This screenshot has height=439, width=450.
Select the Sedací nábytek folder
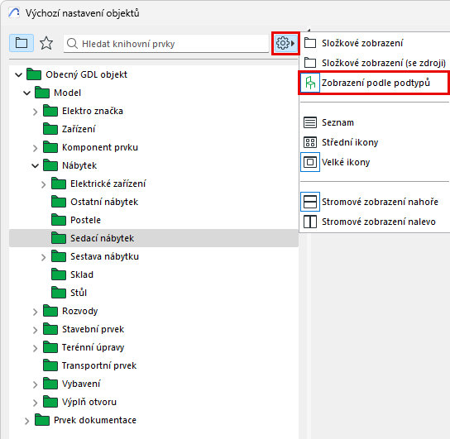point(154,238)
